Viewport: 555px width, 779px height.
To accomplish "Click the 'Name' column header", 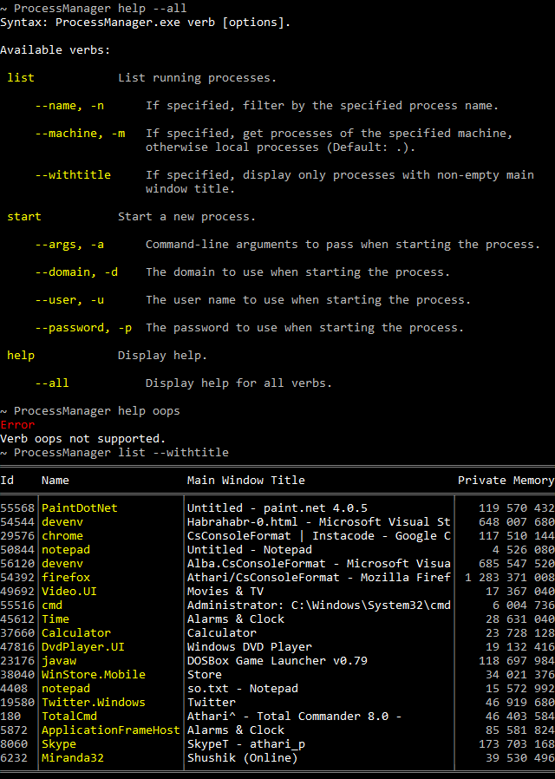I will [55, 481].
